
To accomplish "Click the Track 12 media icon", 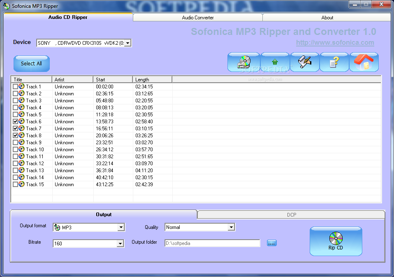I will coord(22,163).
